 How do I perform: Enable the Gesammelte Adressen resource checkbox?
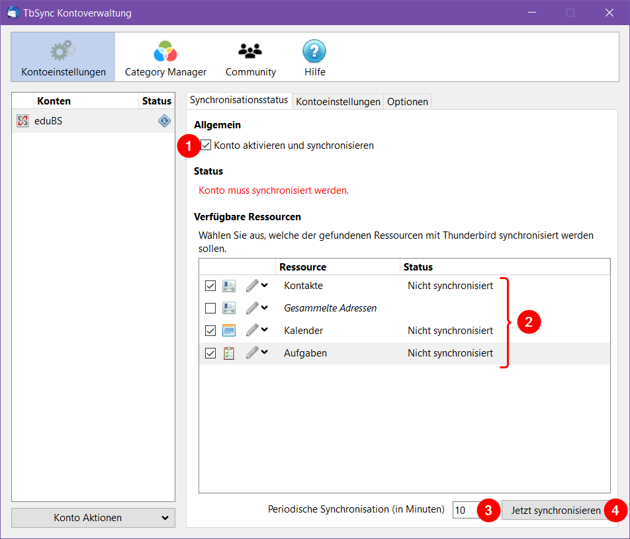point(210,308)
